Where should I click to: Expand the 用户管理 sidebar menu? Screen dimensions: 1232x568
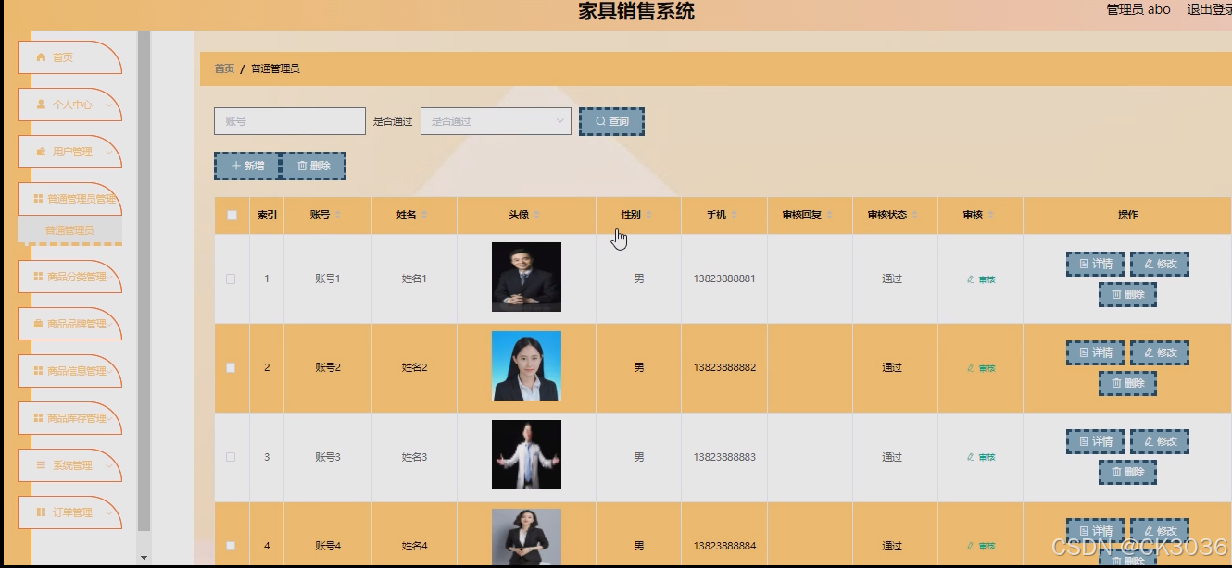[69, 152]
